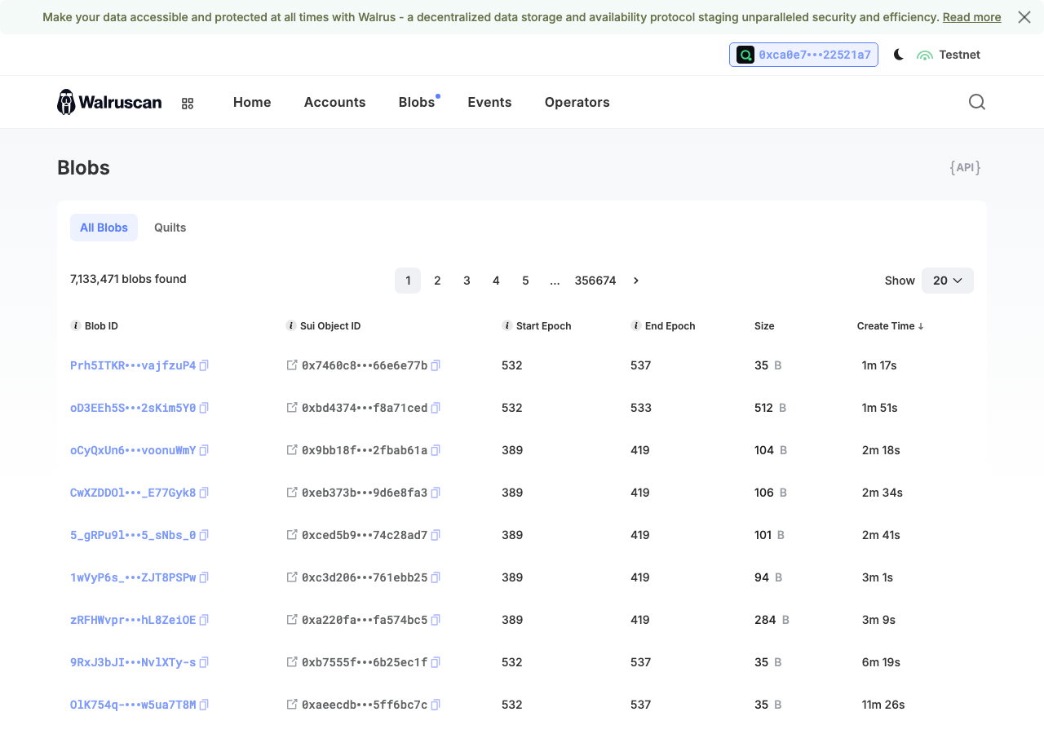Toggle dark mode with the moon icon
This screenshot has width=1044, height=734.
coord(898,55)
